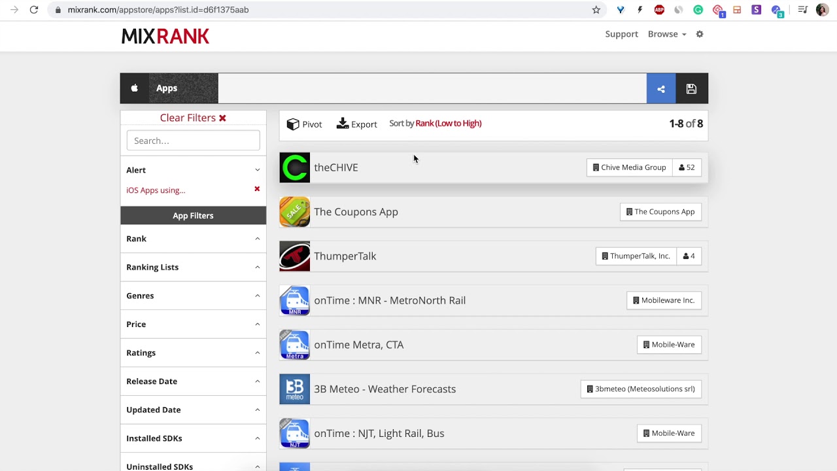The height and width of the screenshot is (471, 837).
Task: Open the Browse dropdown menu
Action: click(667, 34)
